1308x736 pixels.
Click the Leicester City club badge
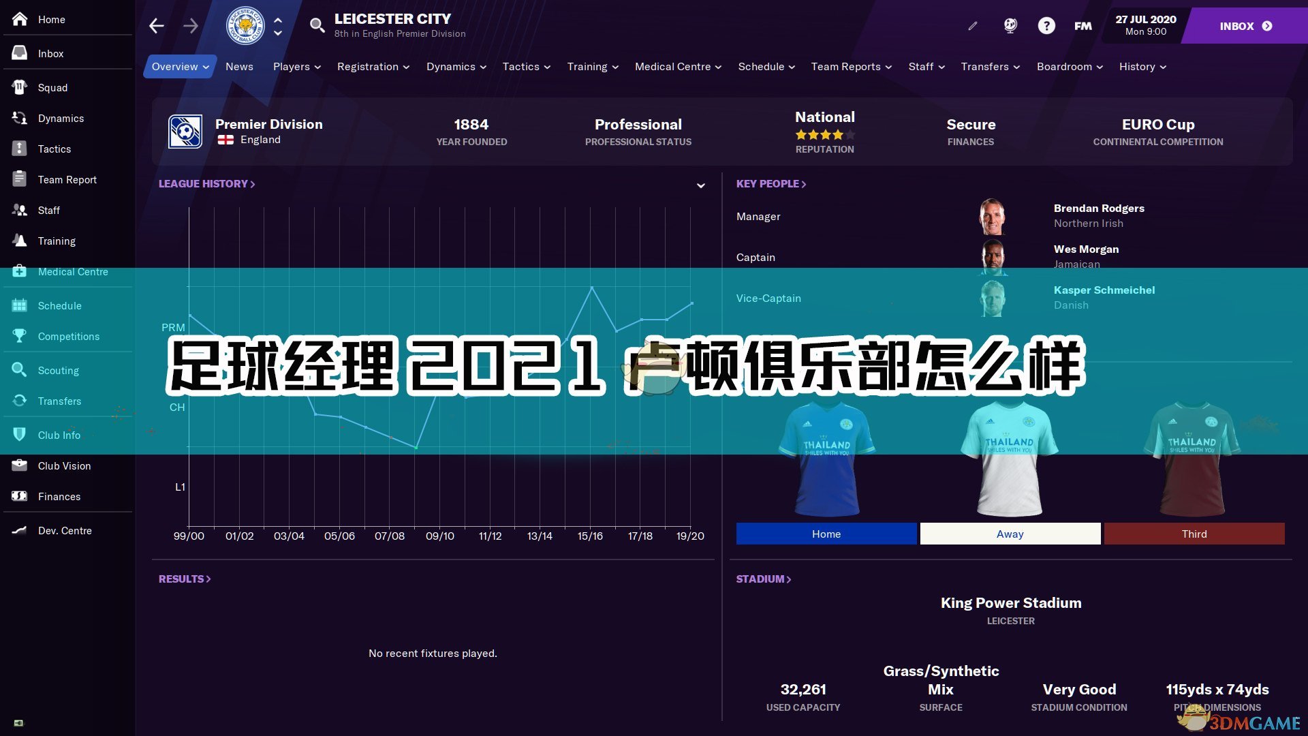245,26
